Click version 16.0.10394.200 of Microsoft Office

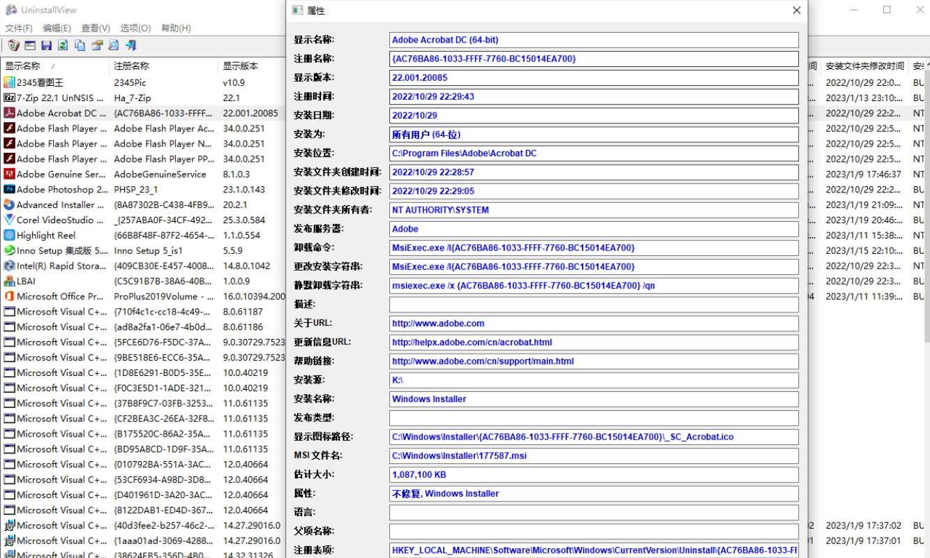click(x=254, y=296)
